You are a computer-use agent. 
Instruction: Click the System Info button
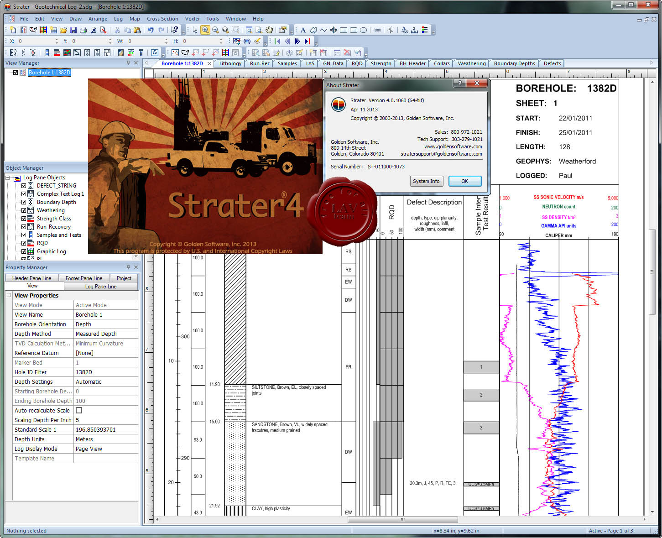pos(426,181)
